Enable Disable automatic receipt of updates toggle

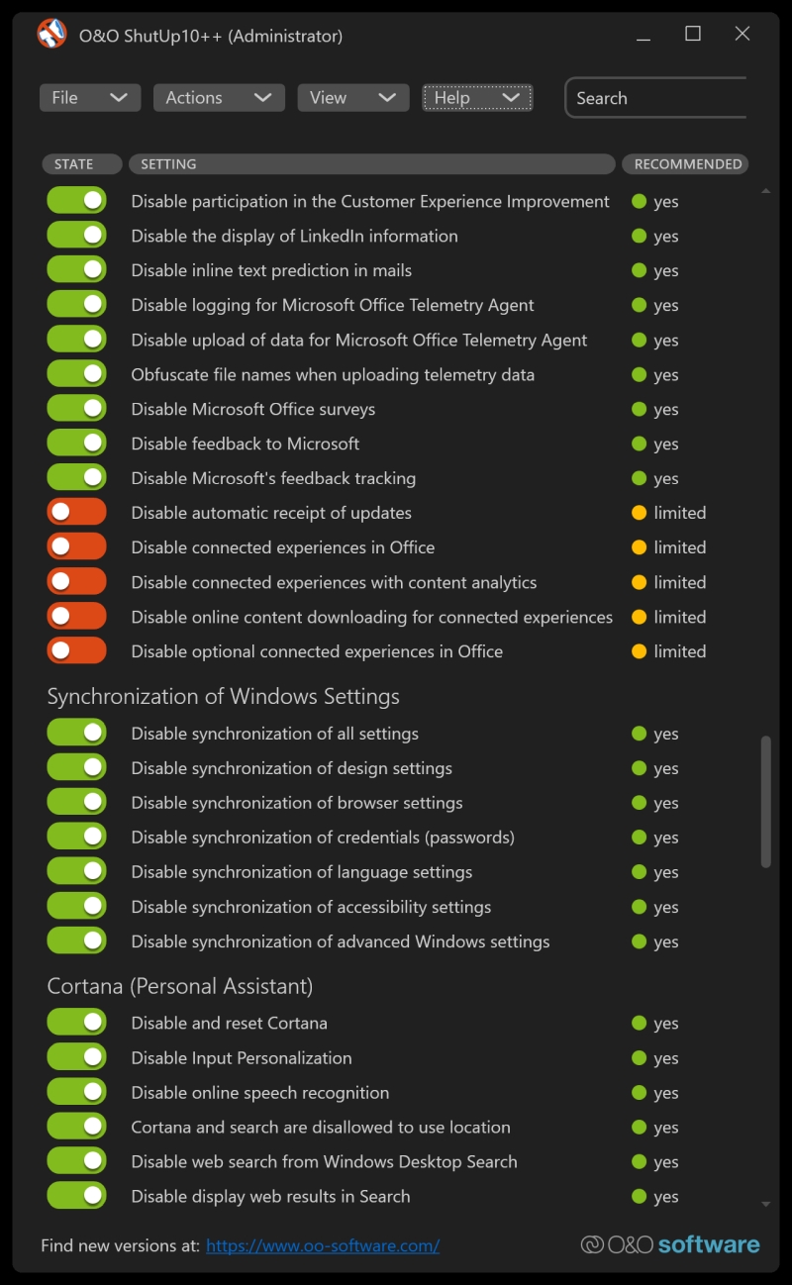coord(76,512)
